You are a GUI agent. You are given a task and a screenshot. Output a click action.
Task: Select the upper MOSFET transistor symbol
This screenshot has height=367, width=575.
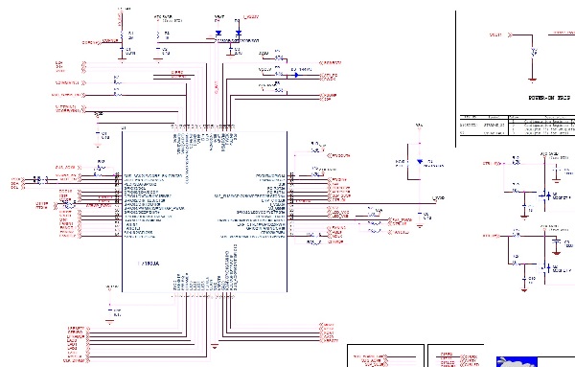pos(545,195)
